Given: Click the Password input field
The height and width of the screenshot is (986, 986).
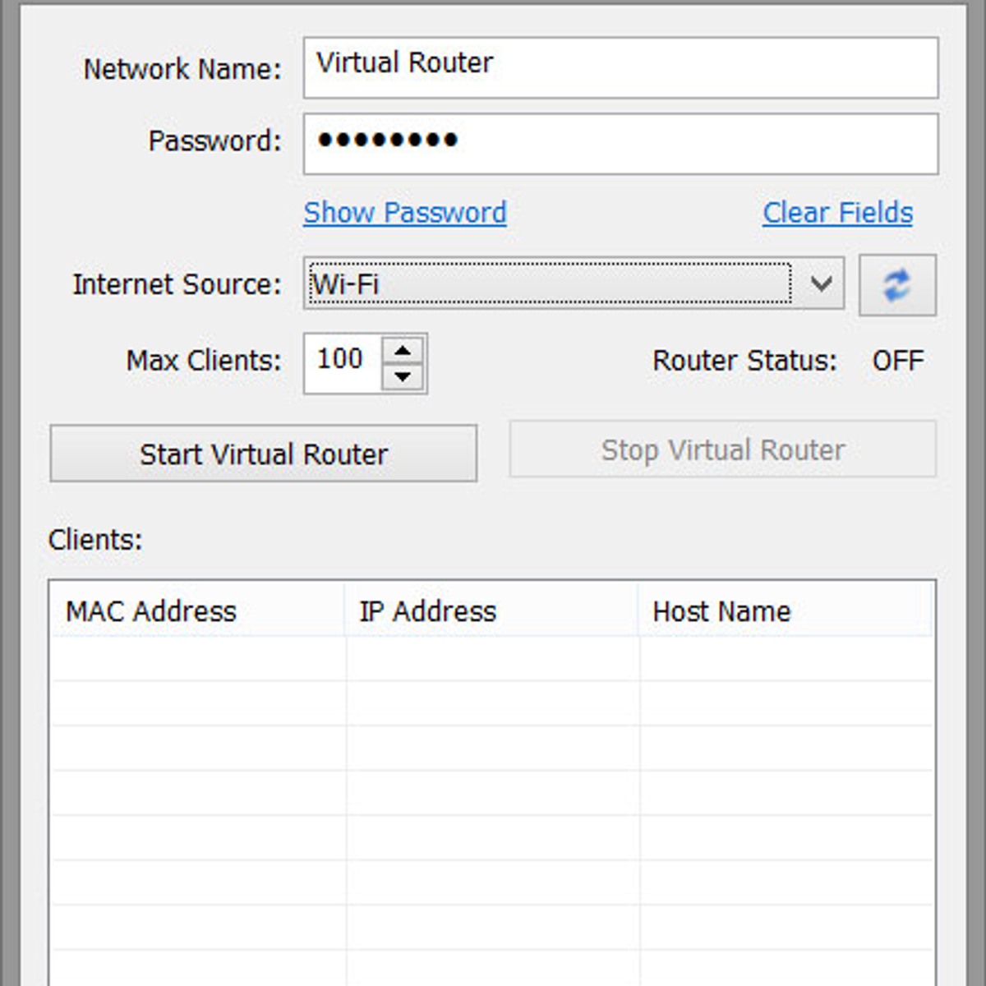Looking at the screenshot, I should coord(620,144).
